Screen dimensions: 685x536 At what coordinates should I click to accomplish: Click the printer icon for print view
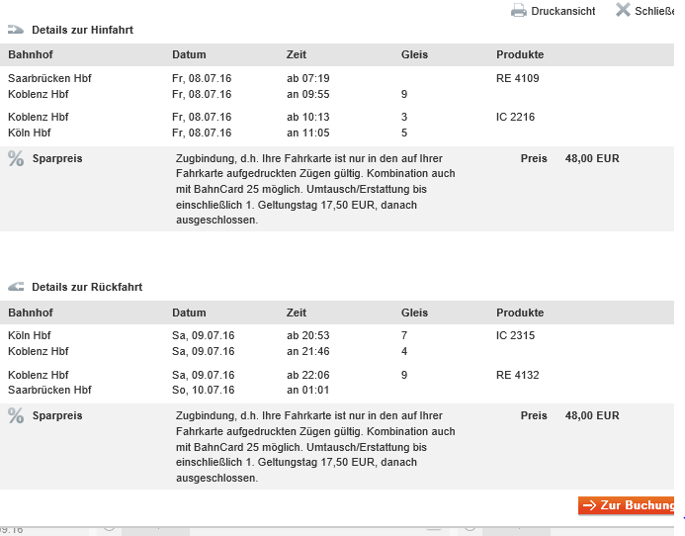click(x=518, y=11)
